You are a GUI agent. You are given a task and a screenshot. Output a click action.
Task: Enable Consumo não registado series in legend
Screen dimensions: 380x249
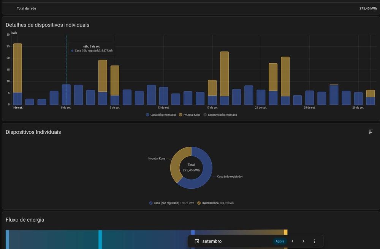pyautogui.click(x=220, y=115)
